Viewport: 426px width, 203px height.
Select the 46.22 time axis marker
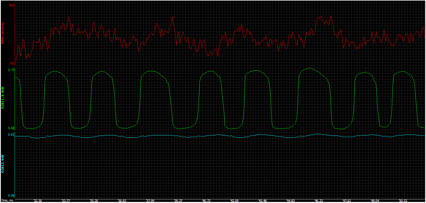click(319, 201)
